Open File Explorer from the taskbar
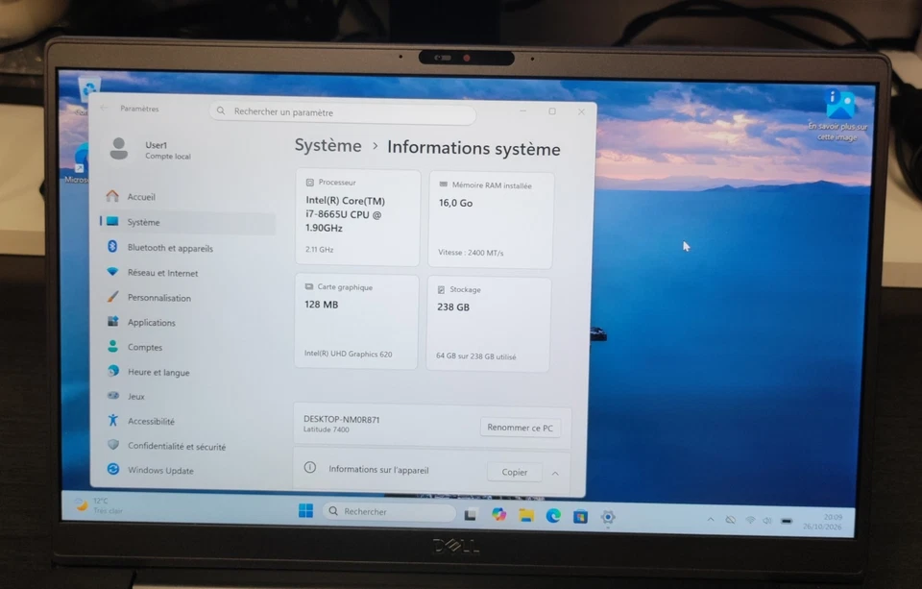922x589 pixels. click(526, 515)
